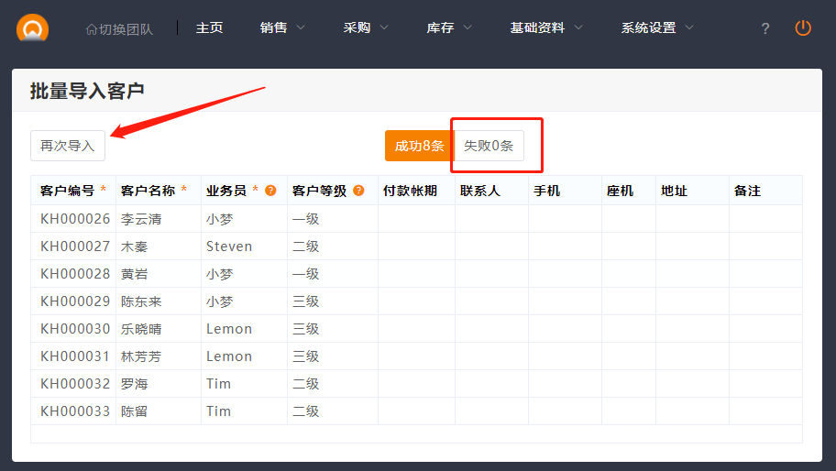Click help icon next to 客户等级 column
Image resolution: width=836 pixels, height=471 pixels.
(358, 191)
